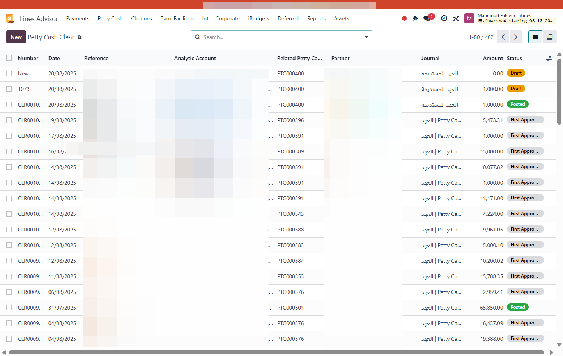Screen dimensions: 563x356
Task: Open the Inter-Corporate menu
Action: [221, 18]
